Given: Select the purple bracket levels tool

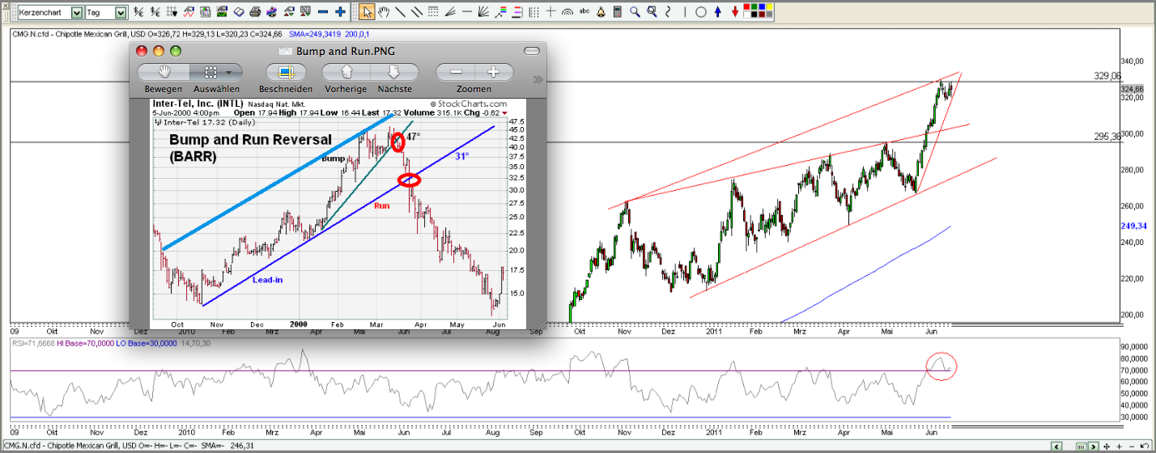Looking at the screenshot, I should coord(516,12).
